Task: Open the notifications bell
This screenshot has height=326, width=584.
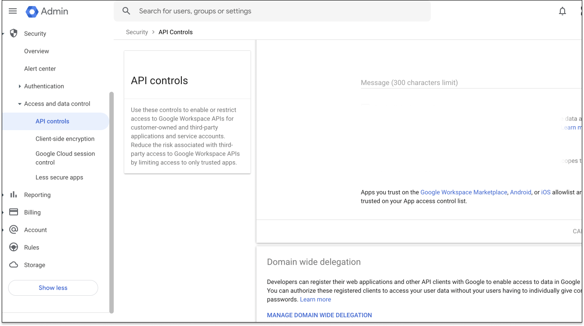Action: point(562,11)
